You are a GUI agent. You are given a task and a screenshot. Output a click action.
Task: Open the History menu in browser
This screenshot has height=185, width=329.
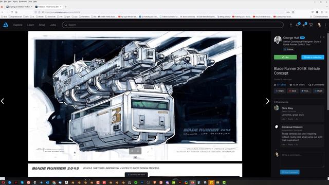(x=15, y=2)
